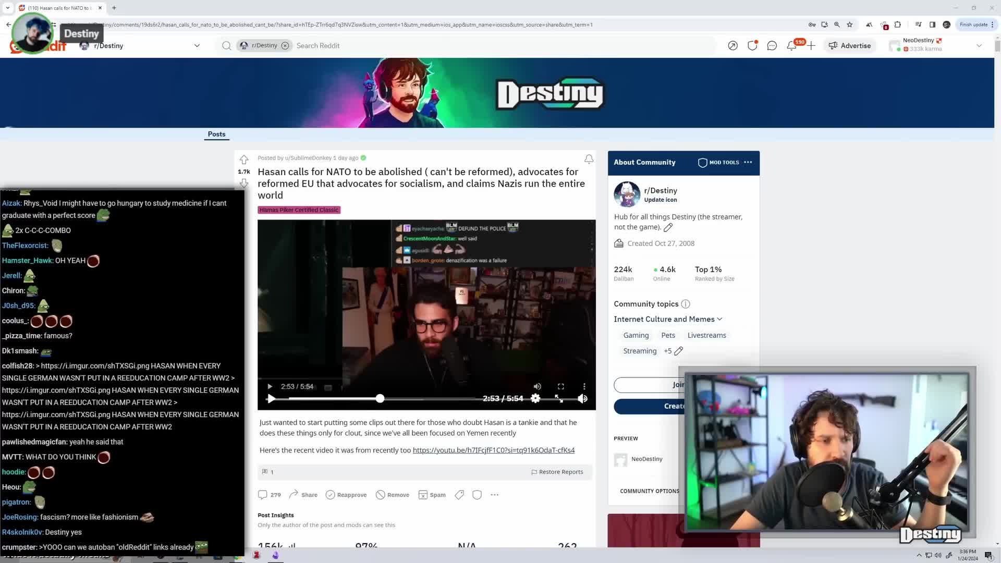Select the Livestreams topic tag

706,335
